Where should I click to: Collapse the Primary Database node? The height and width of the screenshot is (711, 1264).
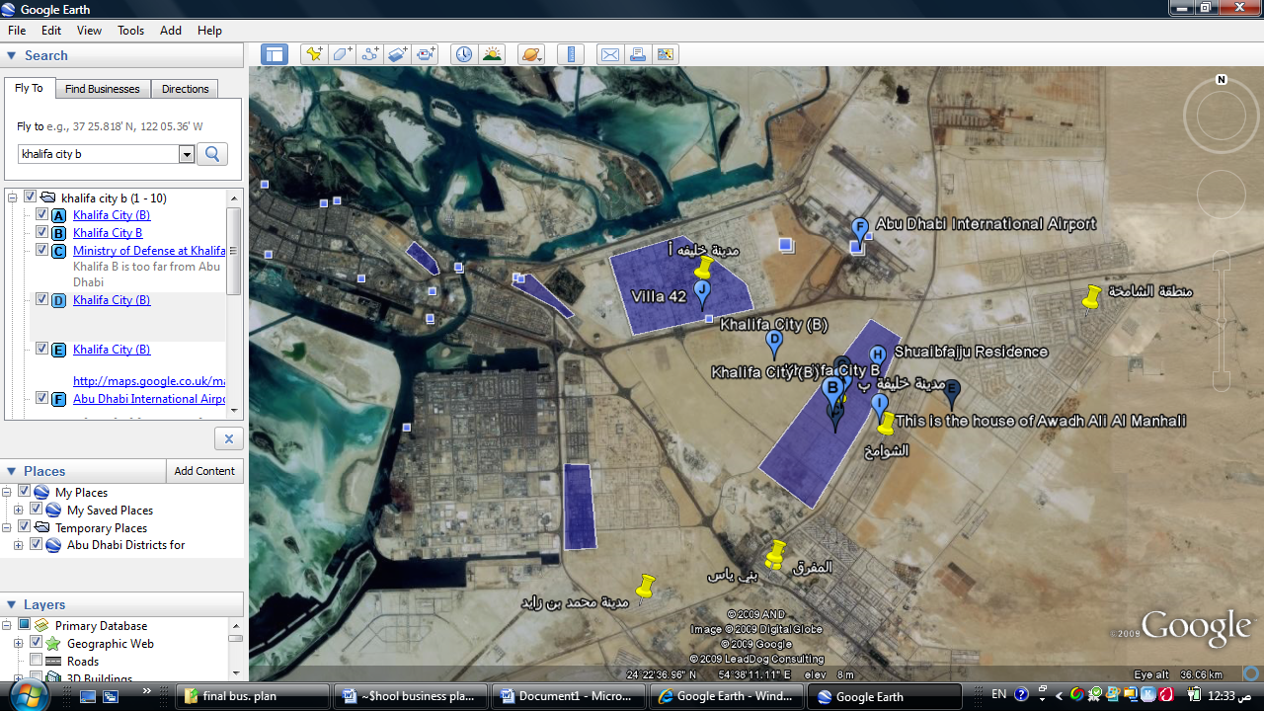tap(7, 625)
